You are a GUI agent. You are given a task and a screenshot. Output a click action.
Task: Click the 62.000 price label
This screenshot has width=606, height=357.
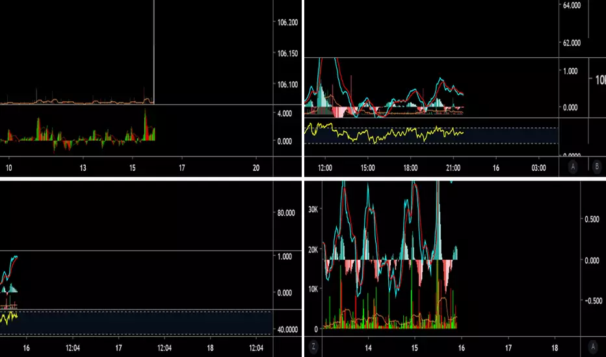coord(572,43)
